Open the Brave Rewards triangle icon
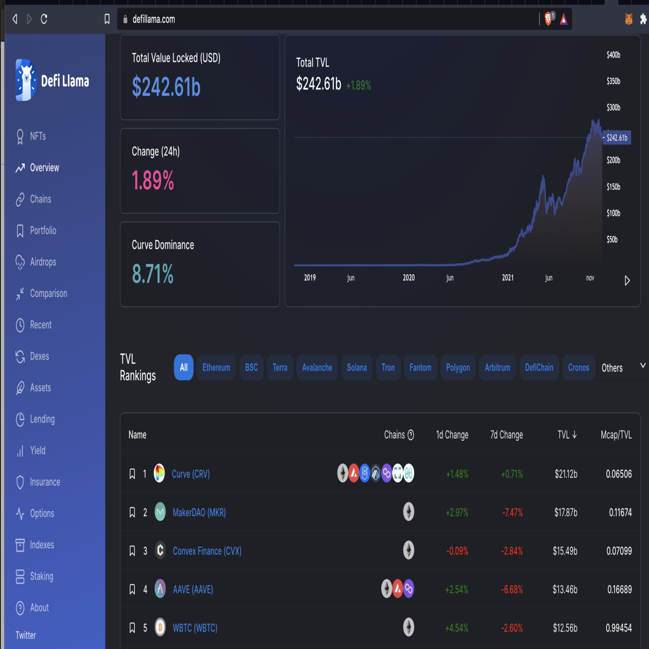The image size is (649, 649). click(x=564, y=19)
